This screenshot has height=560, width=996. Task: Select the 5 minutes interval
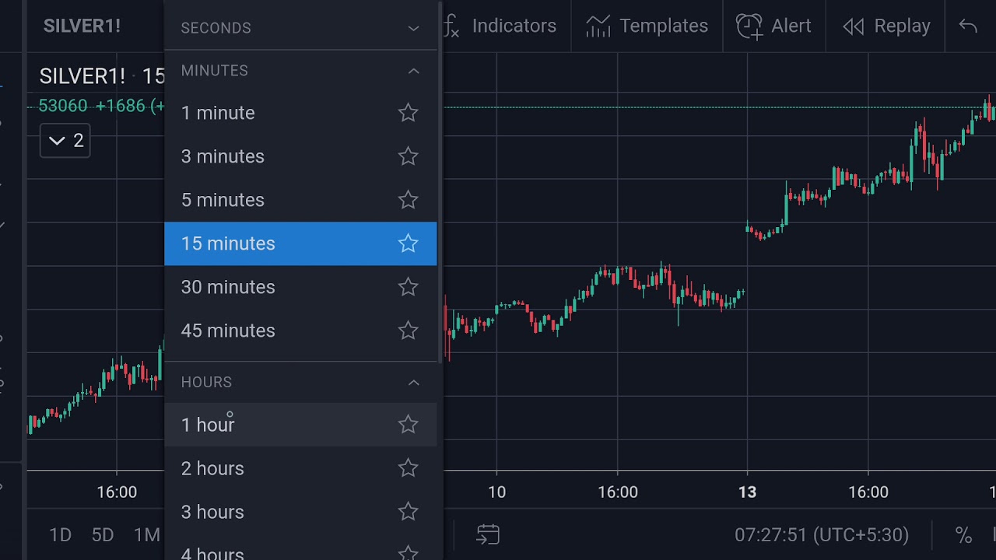223,200
